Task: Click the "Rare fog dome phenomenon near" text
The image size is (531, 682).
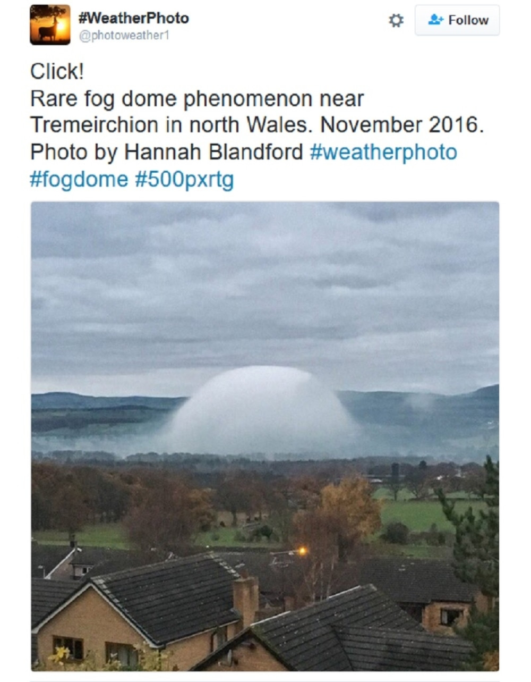Action: tap(197, 99)
